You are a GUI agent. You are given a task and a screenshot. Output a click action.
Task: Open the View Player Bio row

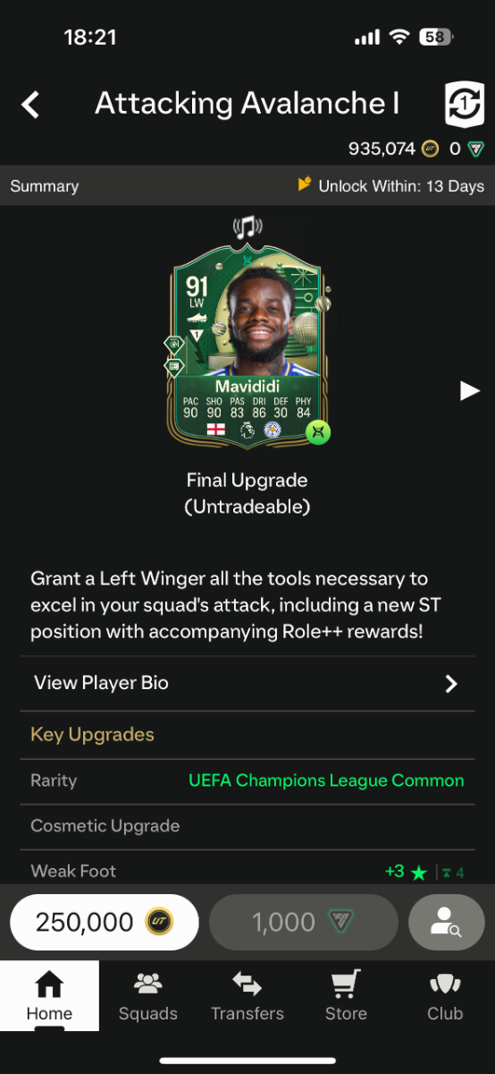tap(247, 684)
